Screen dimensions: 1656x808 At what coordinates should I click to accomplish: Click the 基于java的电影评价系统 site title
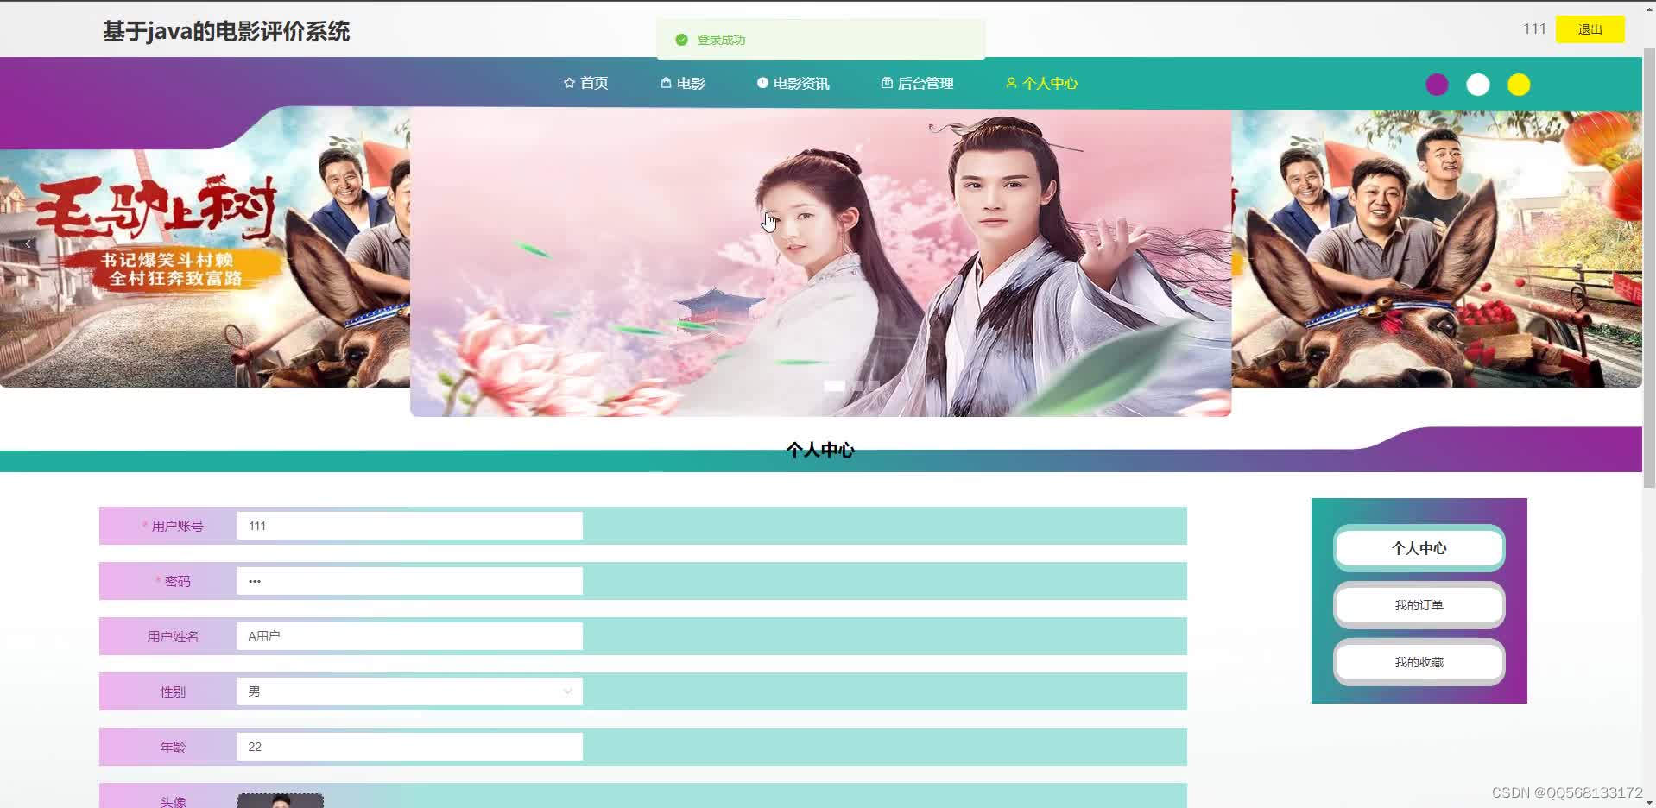pos(226,32)
